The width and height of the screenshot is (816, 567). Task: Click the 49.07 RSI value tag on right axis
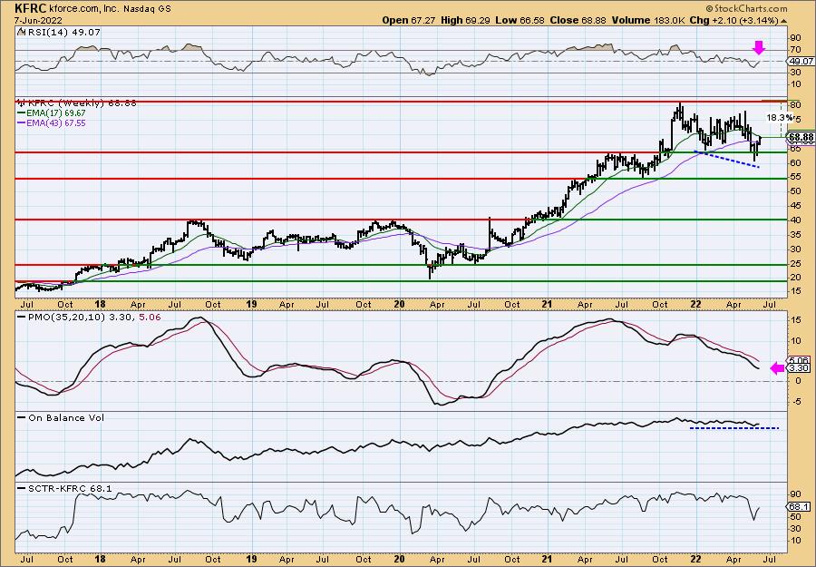799,62
